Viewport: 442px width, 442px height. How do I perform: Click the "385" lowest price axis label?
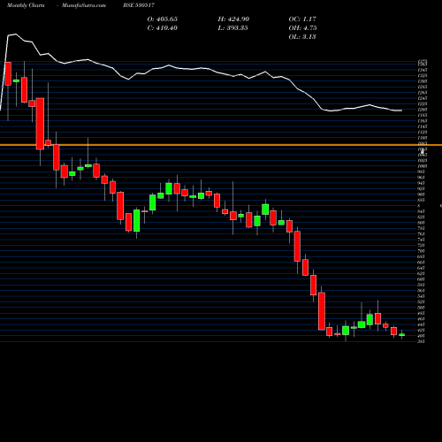(421, 341)
